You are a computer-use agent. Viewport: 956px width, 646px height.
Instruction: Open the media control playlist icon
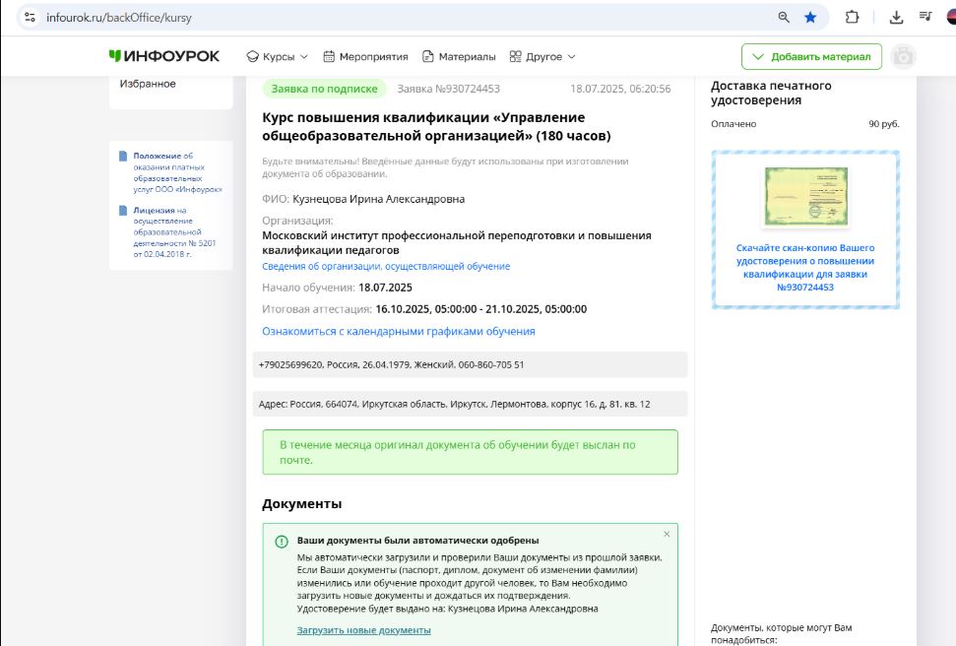pos(925,17)
